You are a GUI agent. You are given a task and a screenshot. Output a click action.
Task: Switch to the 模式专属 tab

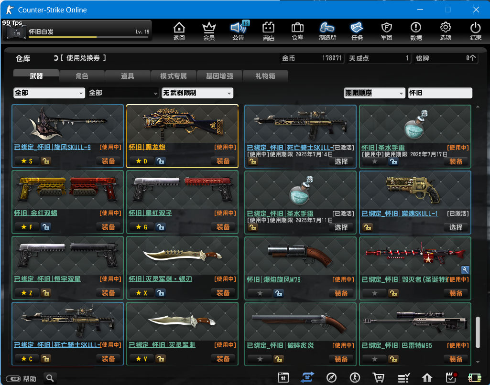174,76
